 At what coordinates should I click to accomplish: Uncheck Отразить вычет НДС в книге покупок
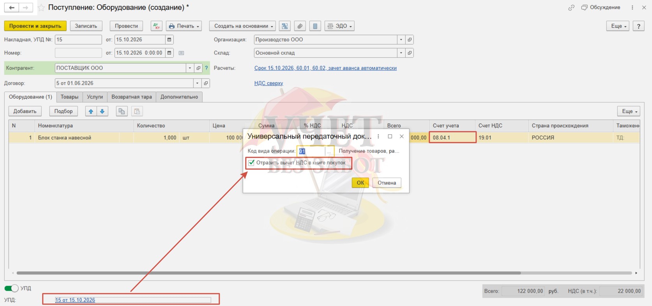[251, 163]
